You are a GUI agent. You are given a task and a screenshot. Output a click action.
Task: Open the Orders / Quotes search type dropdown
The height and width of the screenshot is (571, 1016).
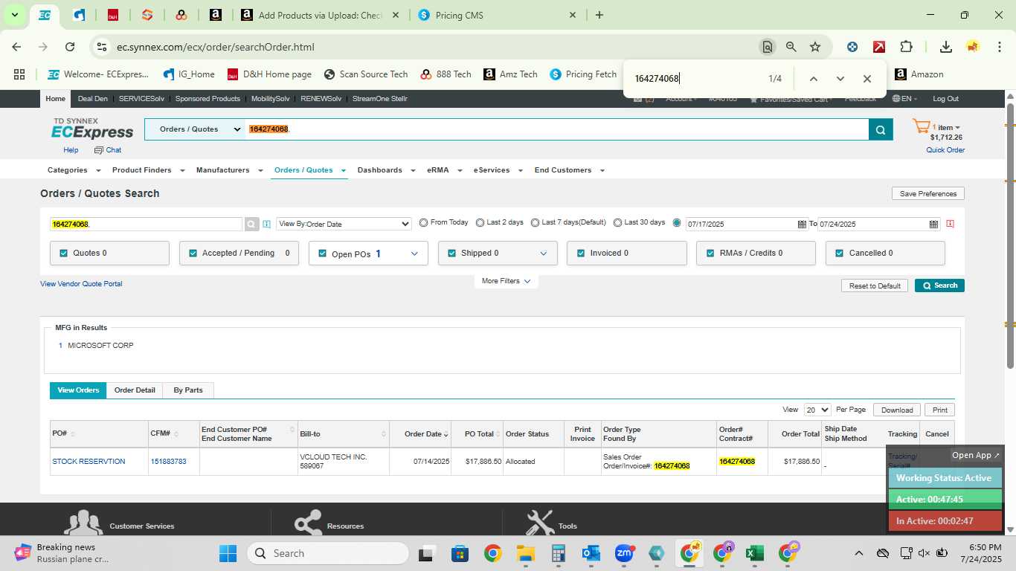tap(195, 129)
